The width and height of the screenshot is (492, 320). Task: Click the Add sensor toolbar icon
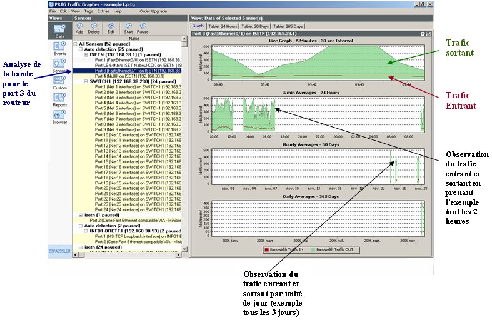click(x=79, y=27)
